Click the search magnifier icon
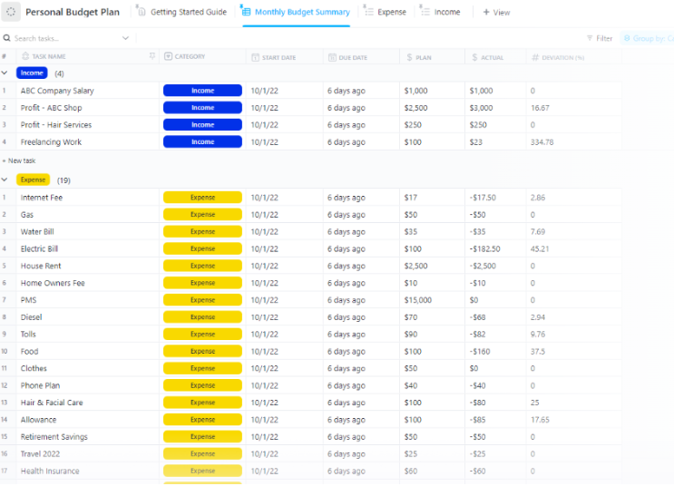This screenshot has width=674, height=486. 7,39
